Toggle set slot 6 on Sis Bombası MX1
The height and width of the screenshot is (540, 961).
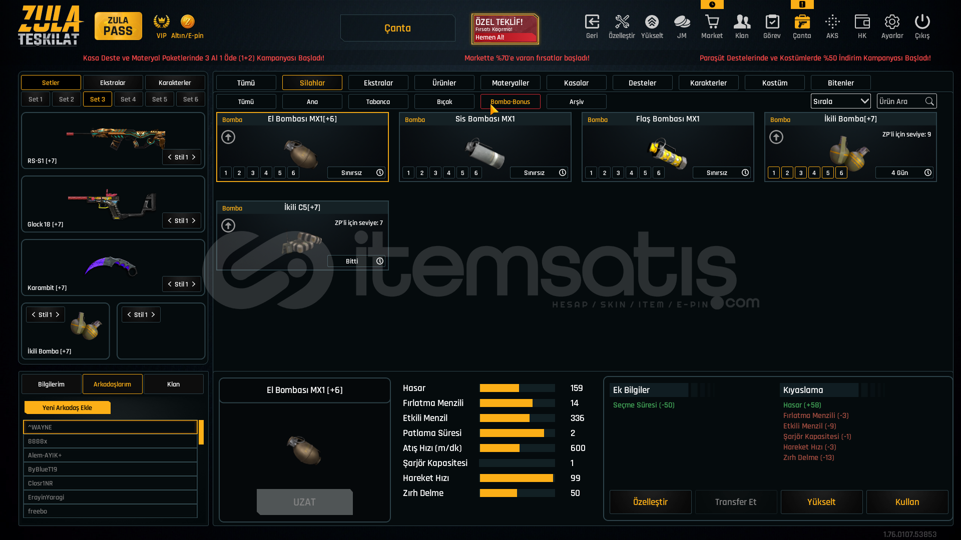476,172
